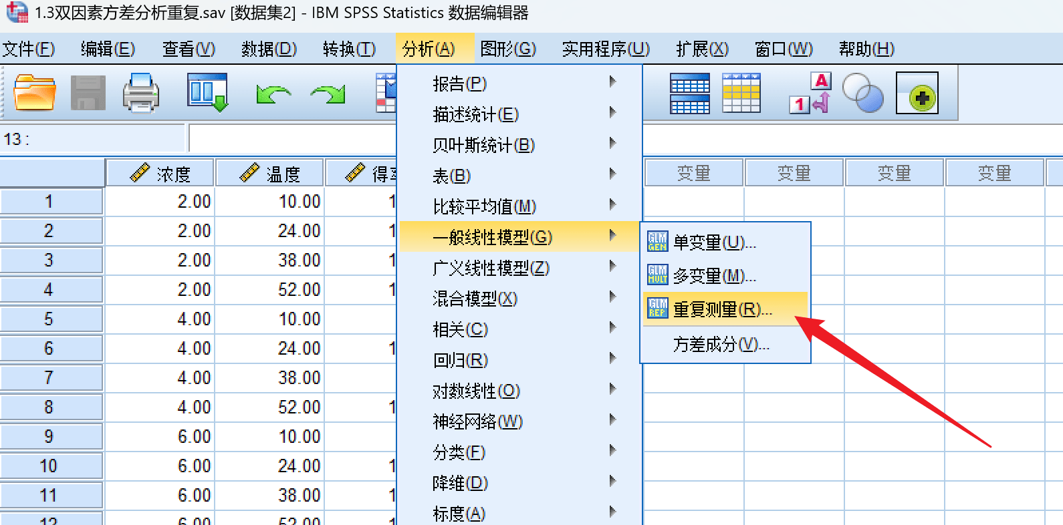The image size is (1063, 525).
Task: Expand the 混合模型(X) submenu
Action: 475,299
